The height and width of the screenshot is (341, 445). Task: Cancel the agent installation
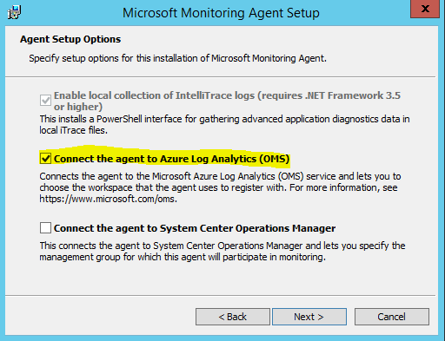392,317
